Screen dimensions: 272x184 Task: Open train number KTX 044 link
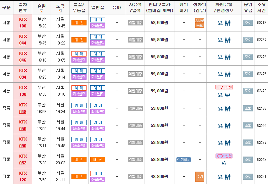23,43
